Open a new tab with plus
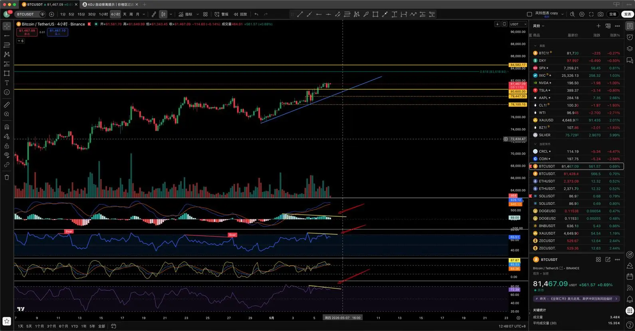635x331 pixels. pos(145,4)
